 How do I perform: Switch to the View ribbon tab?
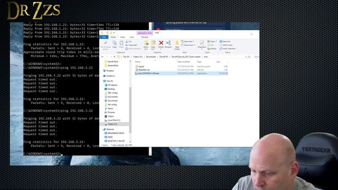tap(132, 37)
